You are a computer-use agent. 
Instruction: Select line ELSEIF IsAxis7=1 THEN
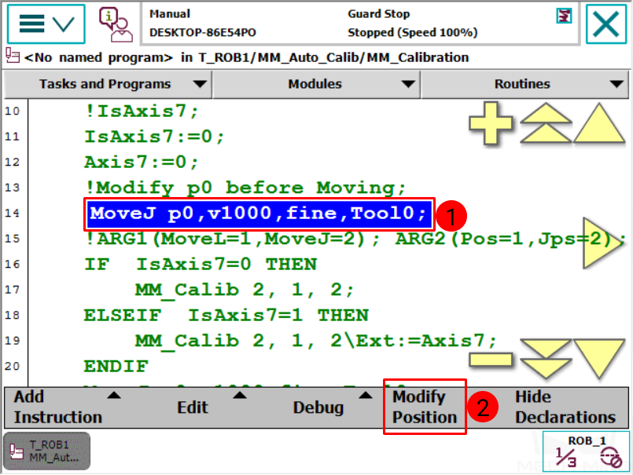[x=226, y=316]
